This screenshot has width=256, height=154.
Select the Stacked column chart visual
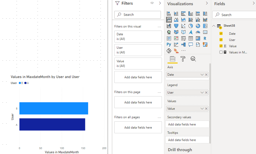(176, 13)
